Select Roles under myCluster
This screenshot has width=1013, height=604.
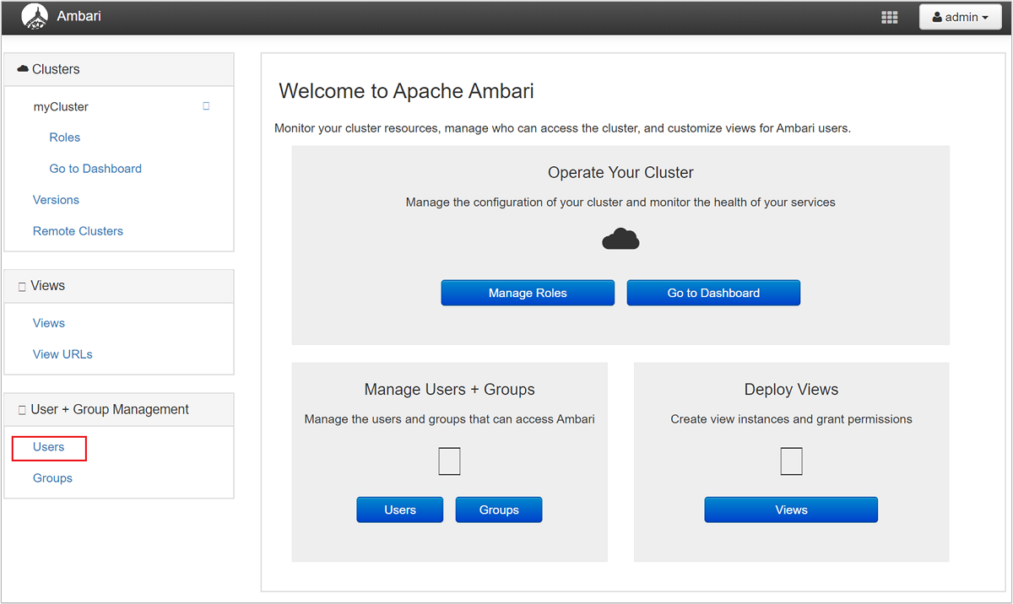coord(64,137)
